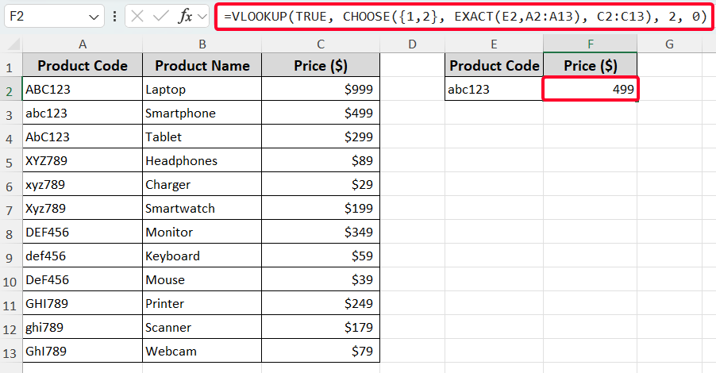
Task: Select column A header
Action: point(83,44)
